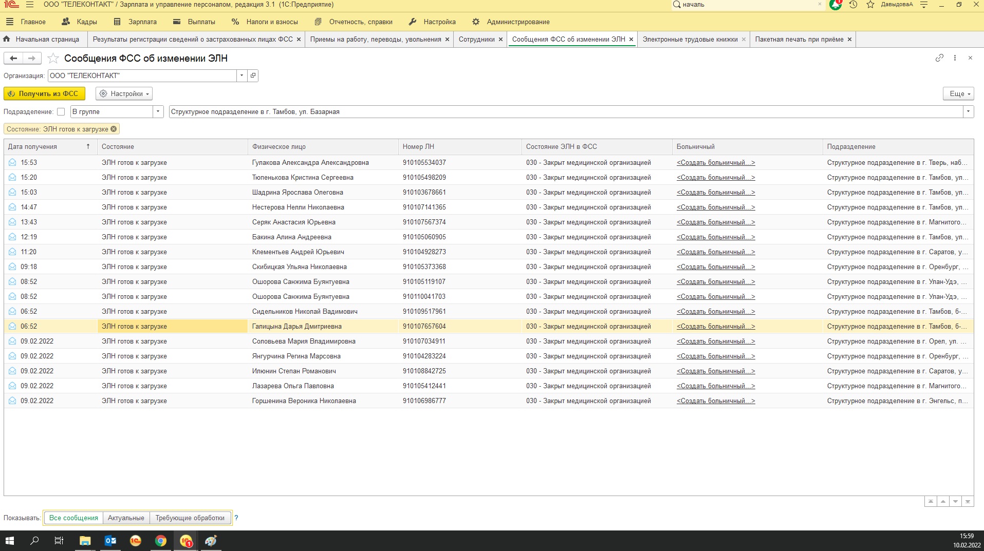Open Windows Start menu
984x551 pixels.
(10, 541)
